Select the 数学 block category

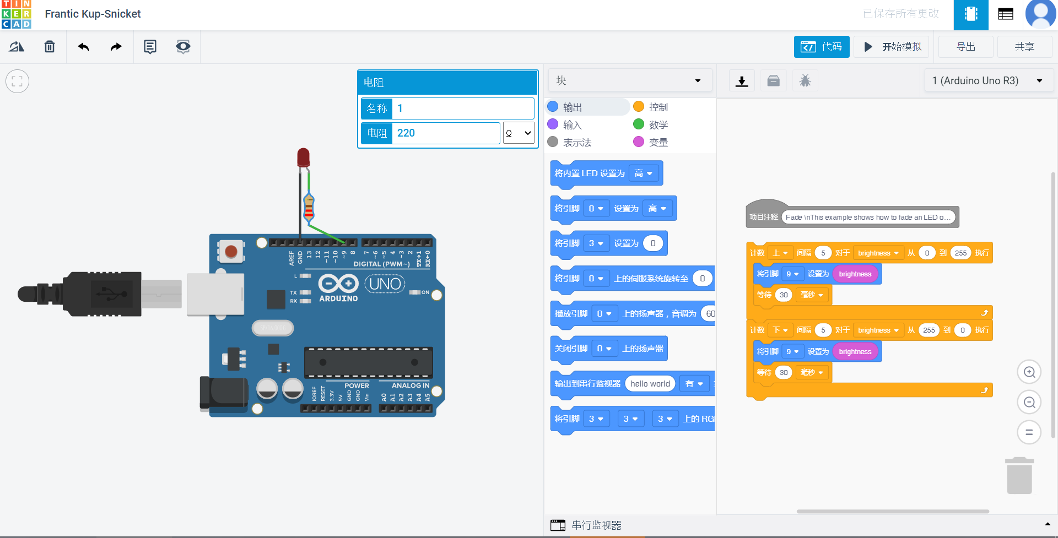click(651, 124)
